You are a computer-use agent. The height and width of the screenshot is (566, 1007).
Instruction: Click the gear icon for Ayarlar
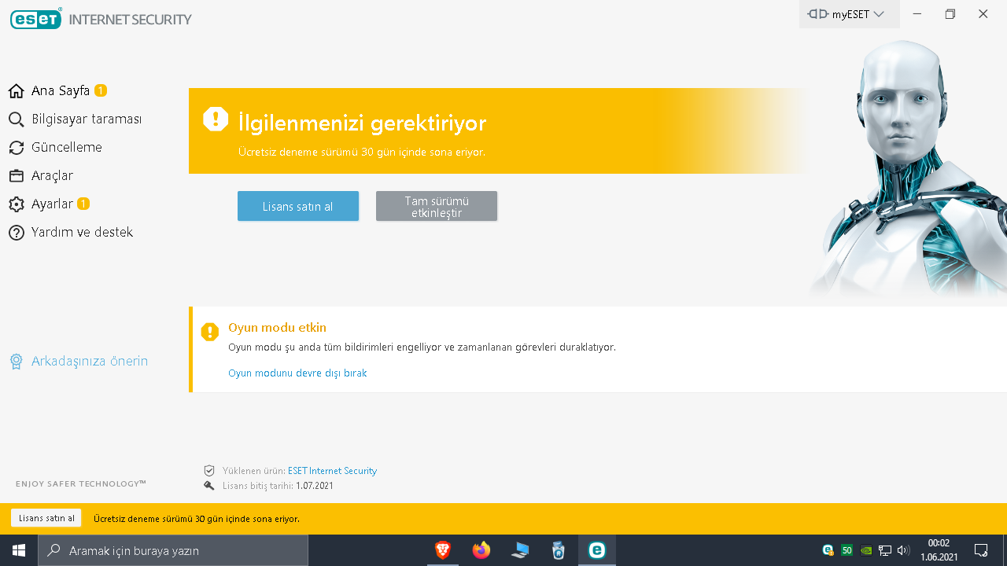(16, 204)
